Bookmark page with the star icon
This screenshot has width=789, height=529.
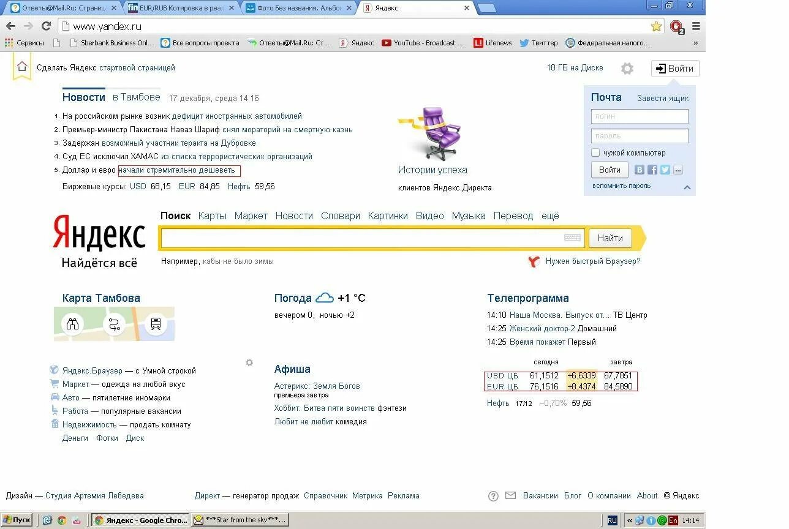(x=656, y=26)
